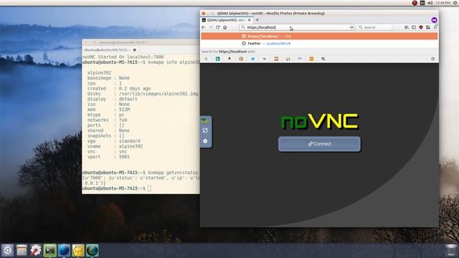Viewport: 459px width, 258px height.
Task: Search with first one-off search engine
Action: tap(206, 59)
